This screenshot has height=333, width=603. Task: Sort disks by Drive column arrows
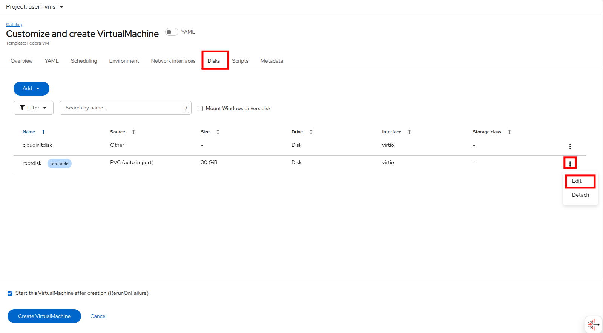coord(311,132)
